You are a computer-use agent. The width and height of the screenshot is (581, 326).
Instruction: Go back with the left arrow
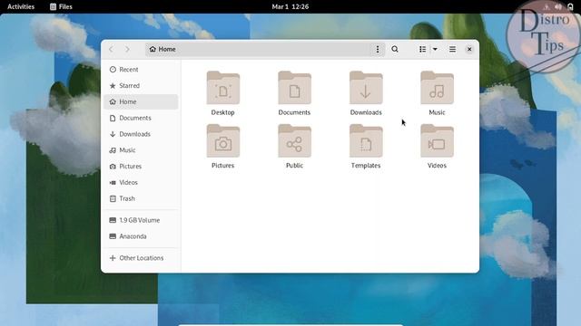111,49
